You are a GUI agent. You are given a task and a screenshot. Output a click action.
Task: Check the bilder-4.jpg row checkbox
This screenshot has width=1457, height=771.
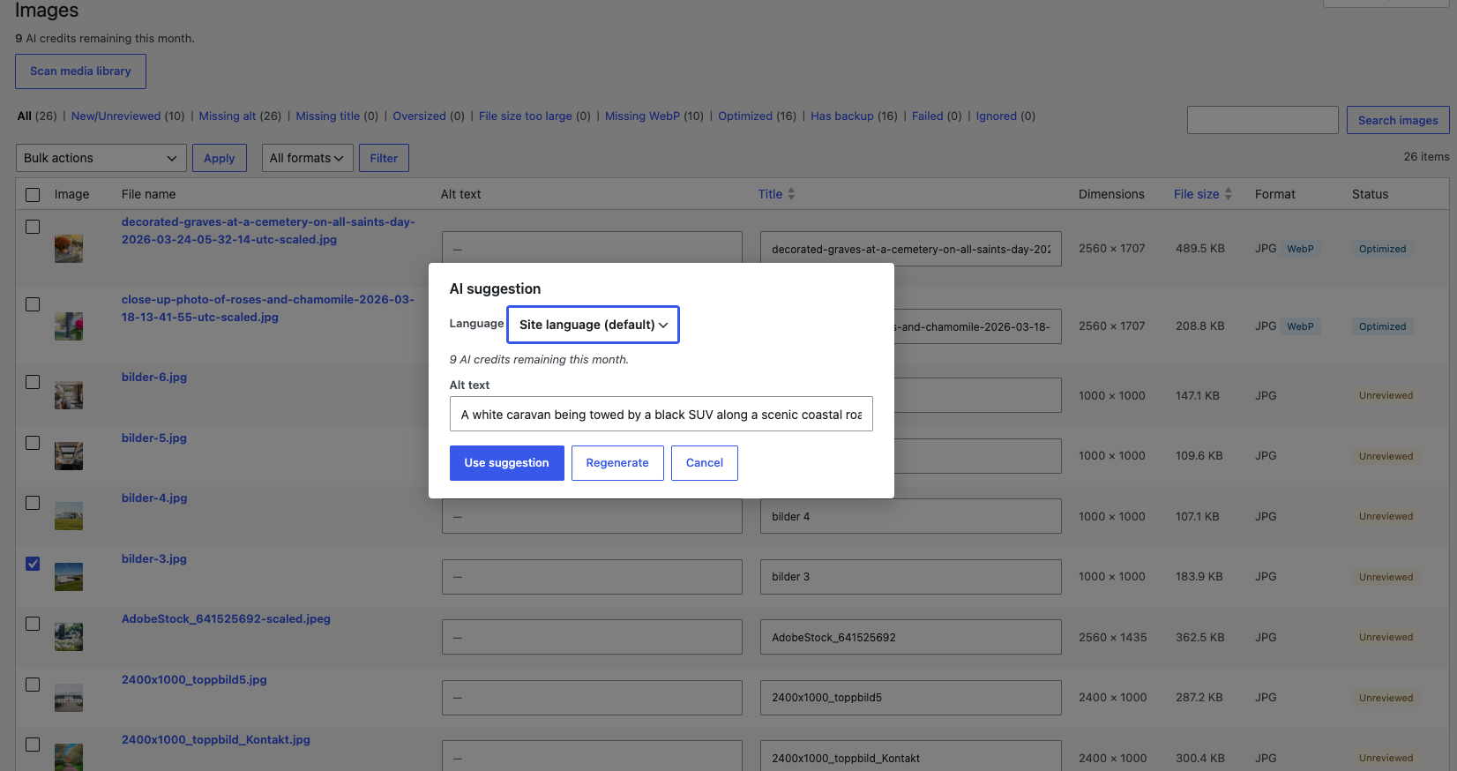[x=33, y=503]
